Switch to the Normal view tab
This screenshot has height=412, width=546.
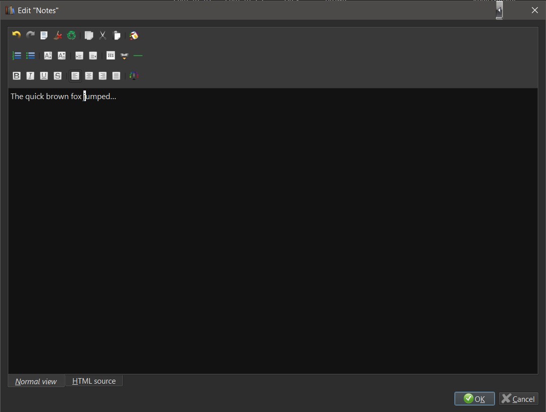pos(36,381)
